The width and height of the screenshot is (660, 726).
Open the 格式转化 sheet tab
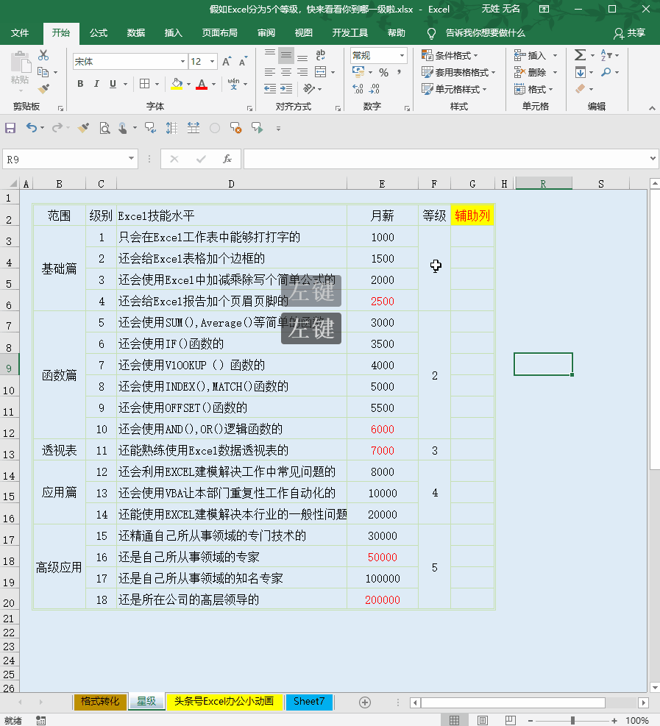(x=99, y=702)
